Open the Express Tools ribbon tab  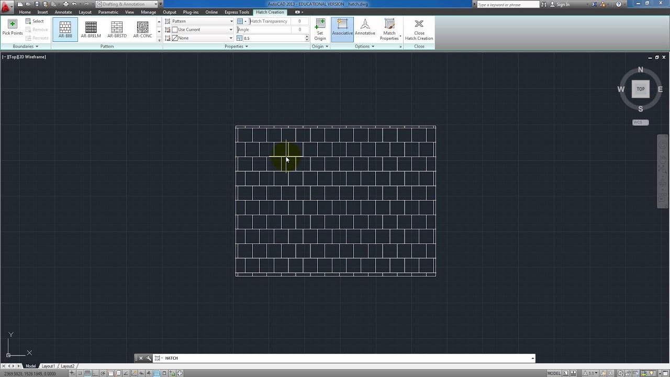click(x=237, y=12)
